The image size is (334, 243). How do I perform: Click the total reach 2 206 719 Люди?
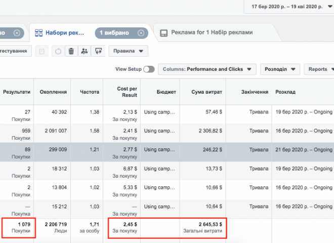tap(56, 227)
